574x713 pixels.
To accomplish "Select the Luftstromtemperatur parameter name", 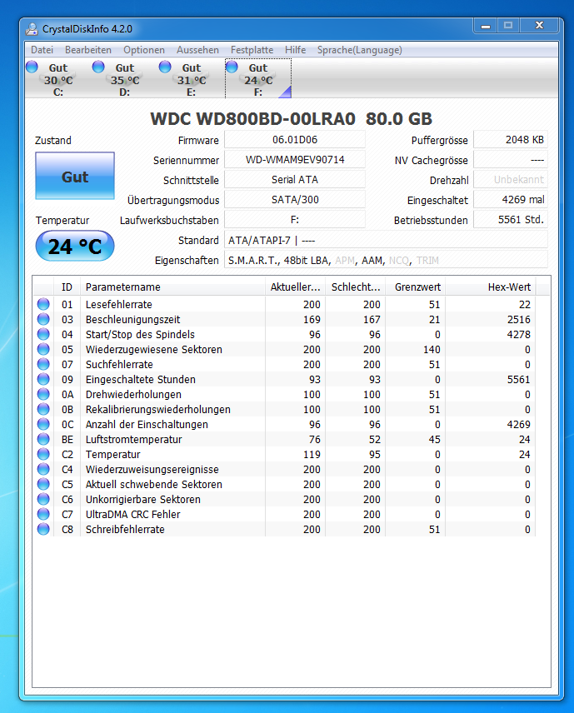I will point(134,439).
